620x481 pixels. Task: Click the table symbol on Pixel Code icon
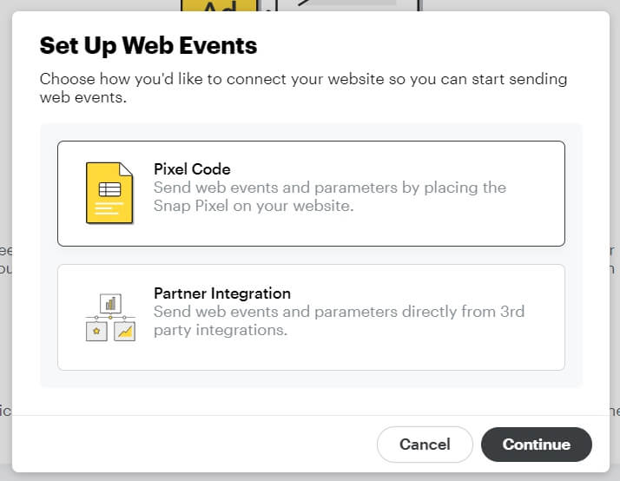click(x=109, y=189)
